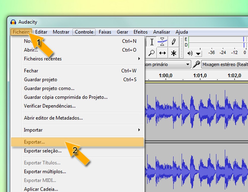The width and height of the screenshot is (248, 192).
Task: Click the output speaker meter icon
Action: [190, 53]
